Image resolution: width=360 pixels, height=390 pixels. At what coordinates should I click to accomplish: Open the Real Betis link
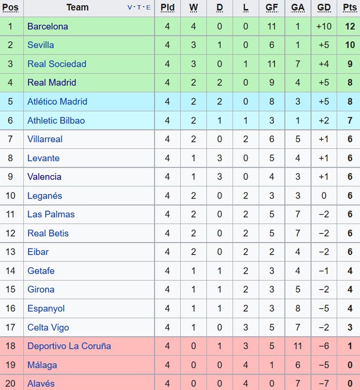48,233
